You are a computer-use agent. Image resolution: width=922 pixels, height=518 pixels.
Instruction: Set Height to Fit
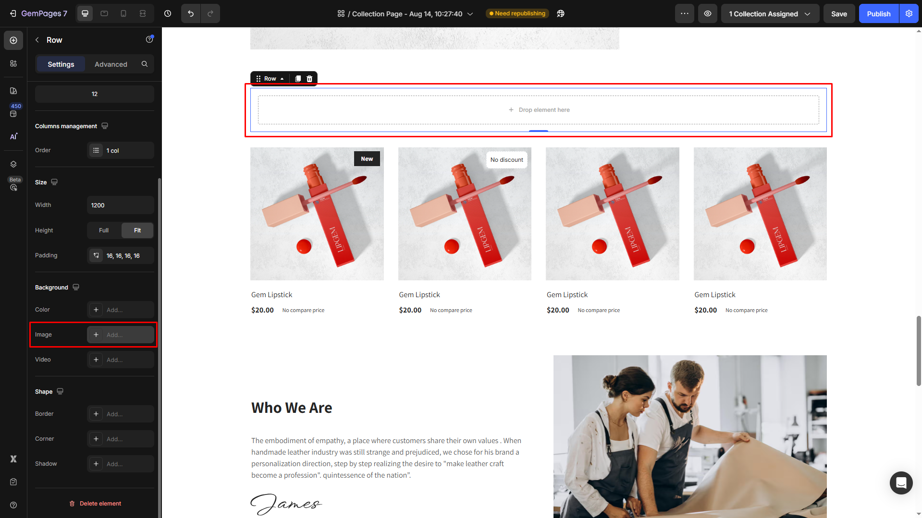click(137, 230)
